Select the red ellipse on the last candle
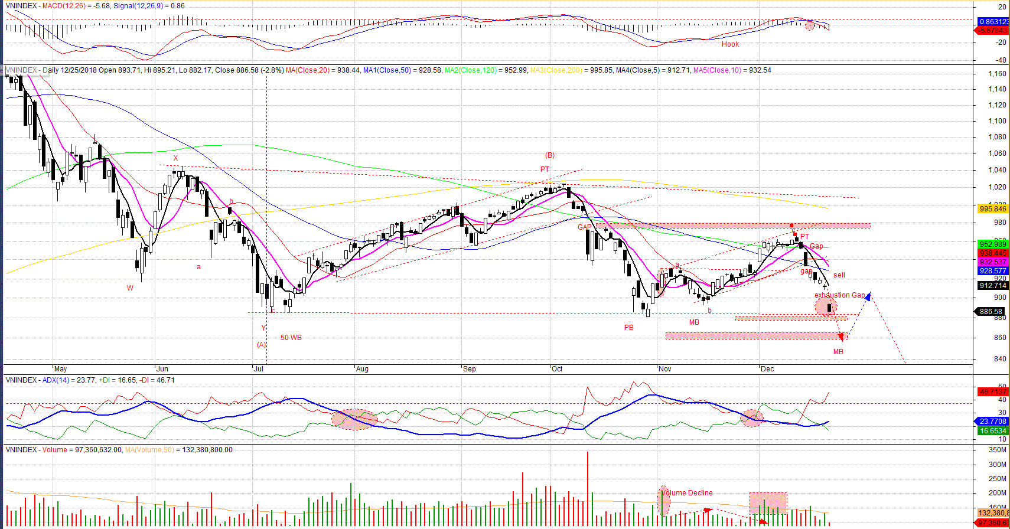Image resolution: width=1010 pixels, height=529 pixels. (826, 306)
